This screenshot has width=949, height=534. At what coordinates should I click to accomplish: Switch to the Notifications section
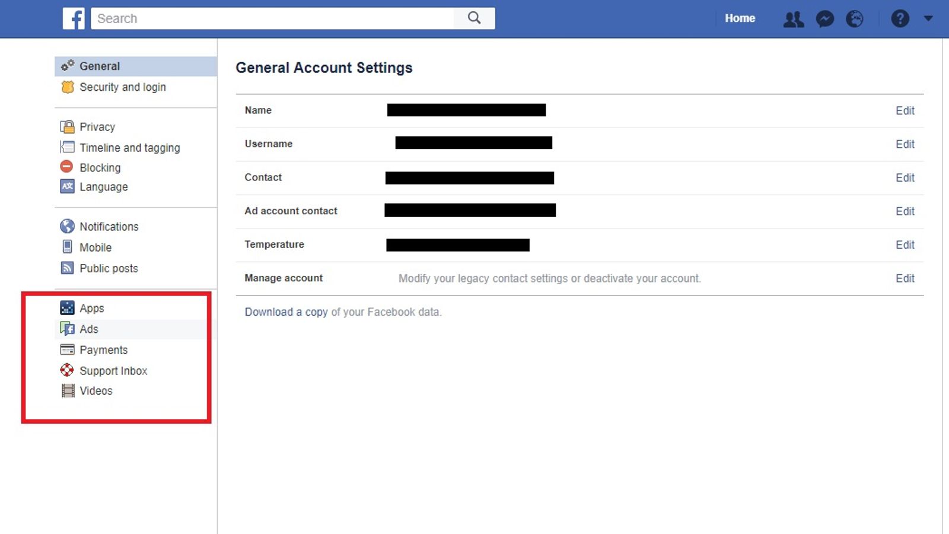click(x=109, y=226)
